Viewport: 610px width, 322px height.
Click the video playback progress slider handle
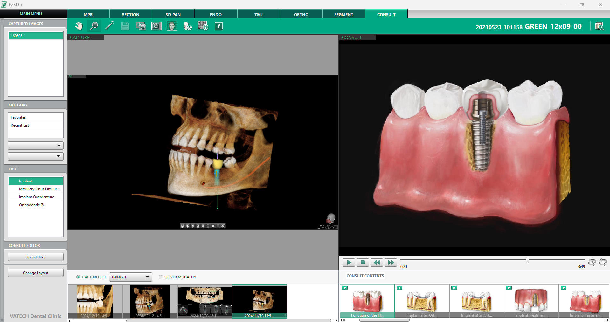point(528,260)
